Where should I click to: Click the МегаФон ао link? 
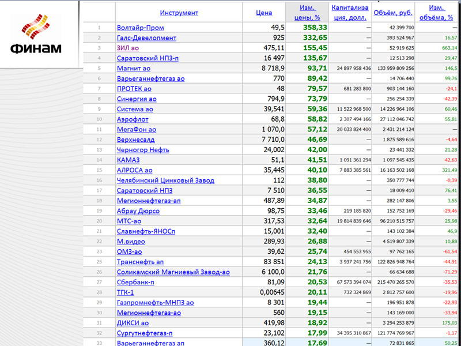(136, 130)
